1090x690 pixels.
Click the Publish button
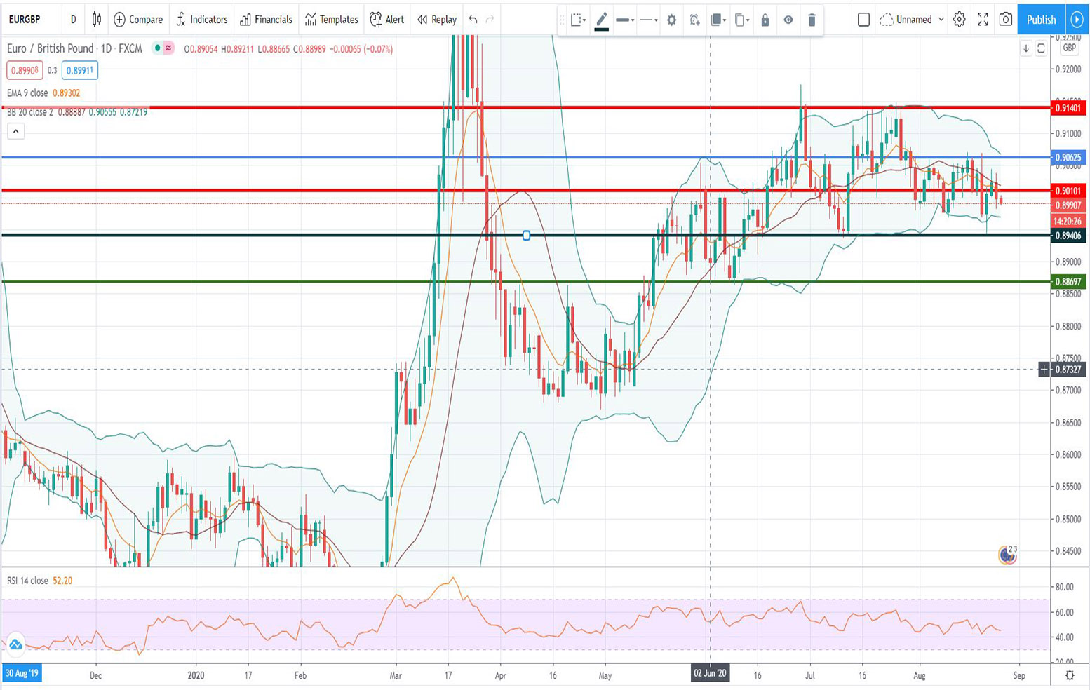point(1040,20)
